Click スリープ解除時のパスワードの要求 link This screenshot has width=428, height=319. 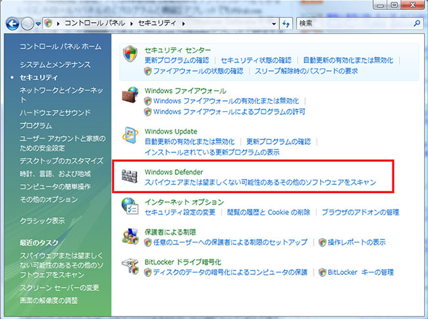click(306, 71)
